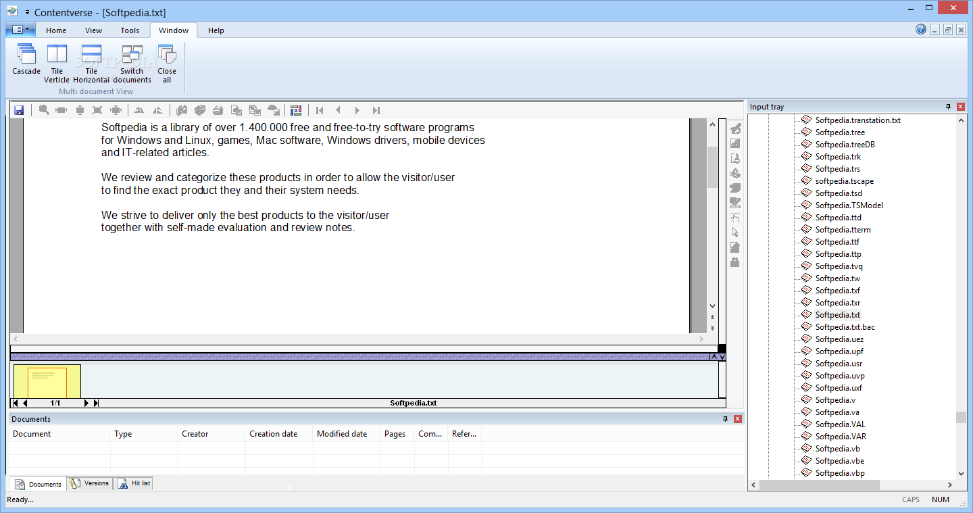The height and width of the screenshot is (513, 973).
Task: Click the help question mark icon
Action: (921, 29)
